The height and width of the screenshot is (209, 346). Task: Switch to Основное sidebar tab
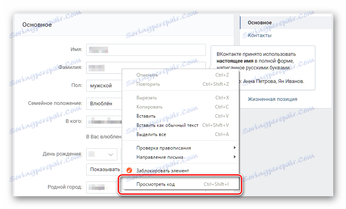coord(286,23)
